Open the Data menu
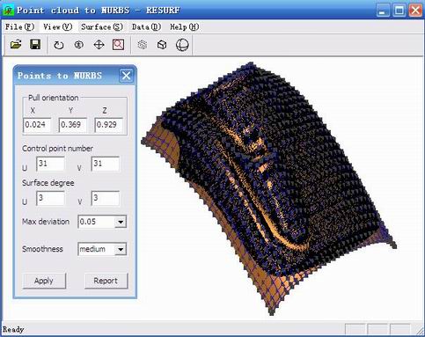Screen dimensions: 425x337 tap(146, 27)
